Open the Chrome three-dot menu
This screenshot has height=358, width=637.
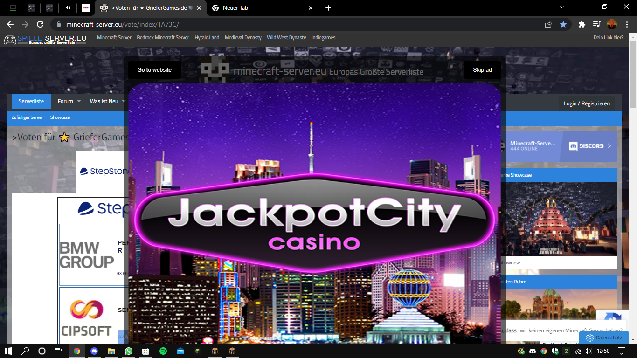(627, 24)
